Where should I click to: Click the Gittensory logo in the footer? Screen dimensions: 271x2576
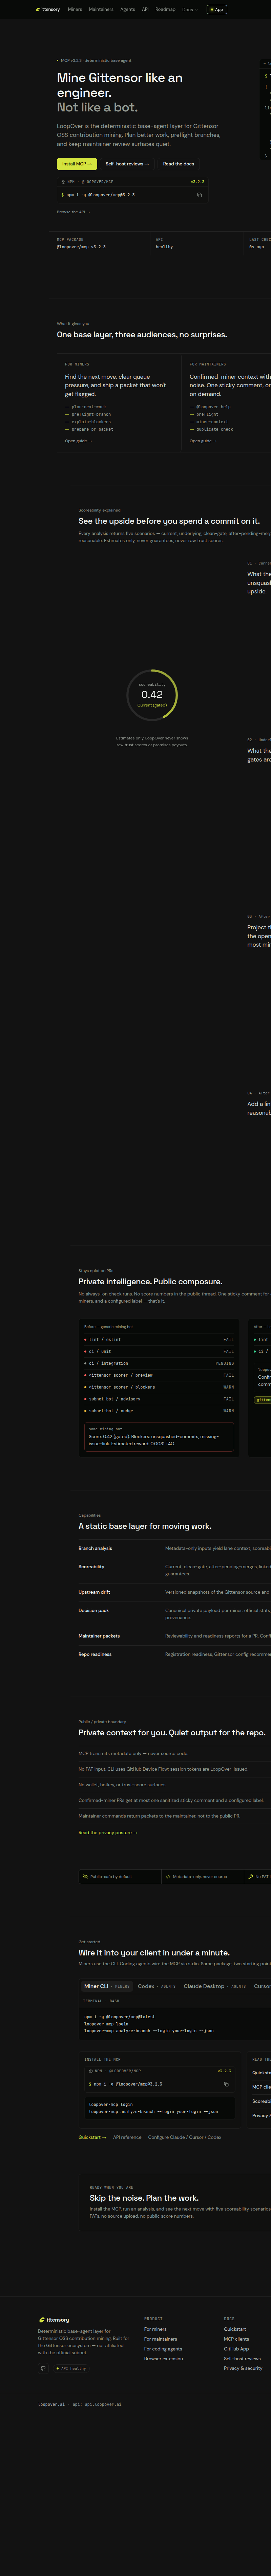point(54,2319)
